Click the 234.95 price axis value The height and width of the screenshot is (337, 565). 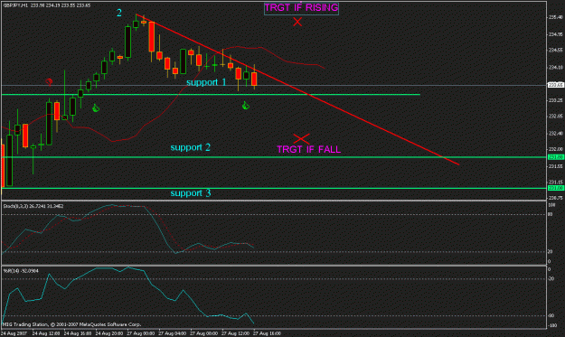click(556, 34)
